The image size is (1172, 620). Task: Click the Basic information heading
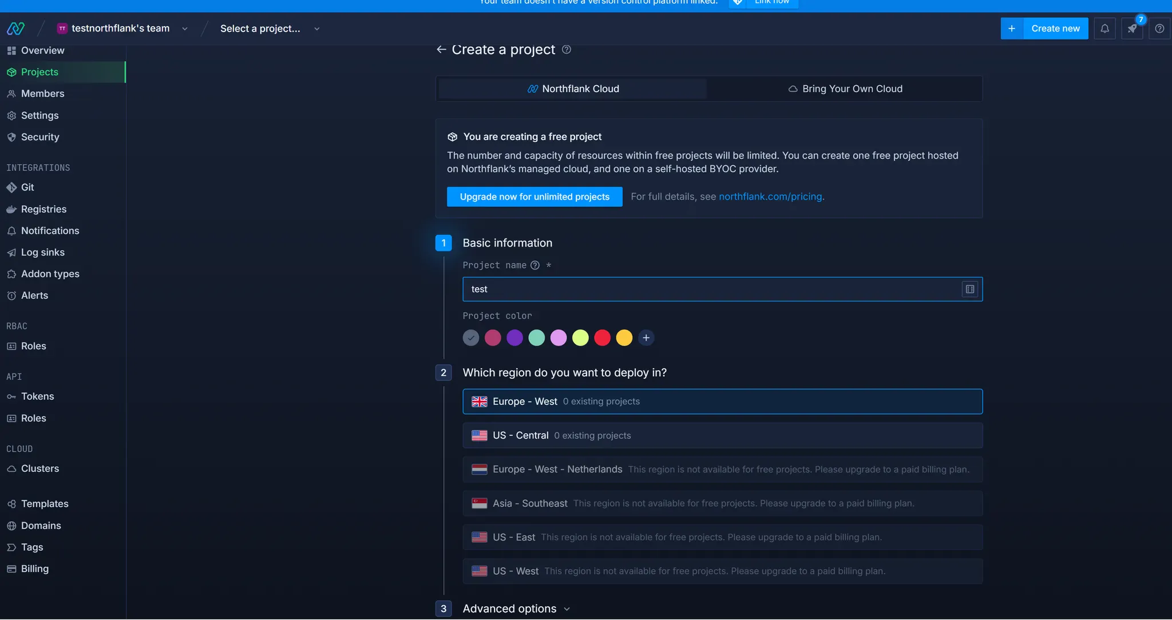[x=507, y=243]
